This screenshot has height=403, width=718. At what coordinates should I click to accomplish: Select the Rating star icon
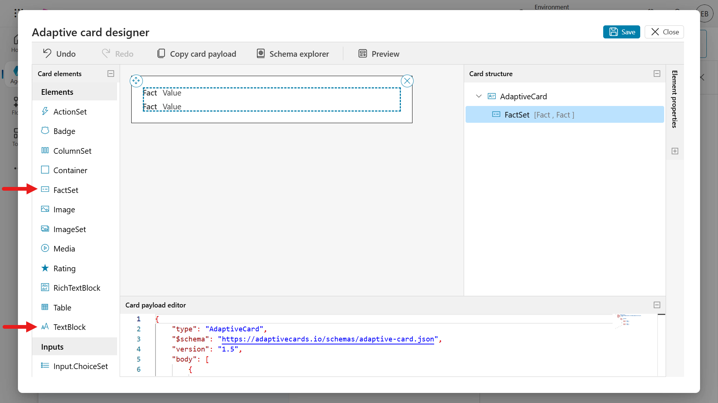(x=45, y=268)
